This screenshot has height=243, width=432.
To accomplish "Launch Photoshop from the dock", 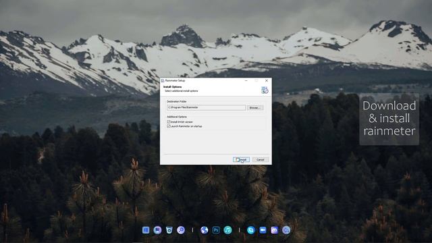I will 216,230.
